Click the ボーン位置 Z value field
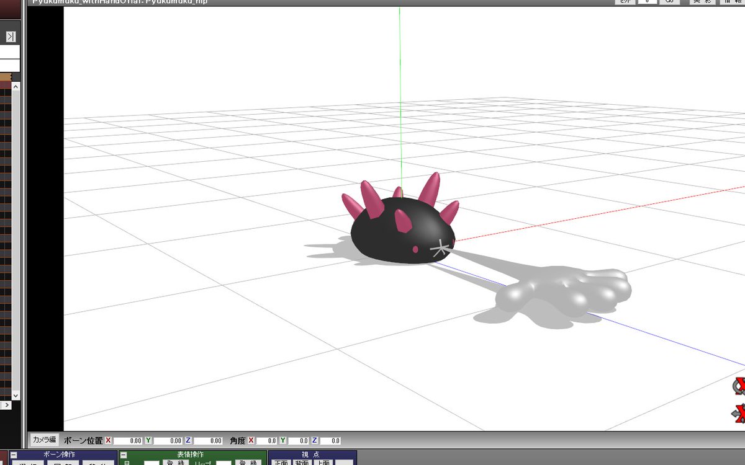Screen dimensions: 745x465 pyautogui.click(x=209, y=440)
